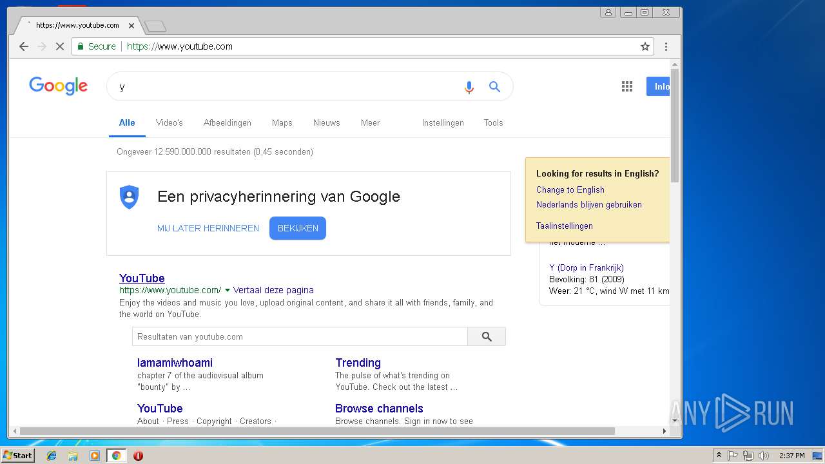Open the Chrome three-dot menu
This screenshot has width=825, height=464.
tap(666, 46)
